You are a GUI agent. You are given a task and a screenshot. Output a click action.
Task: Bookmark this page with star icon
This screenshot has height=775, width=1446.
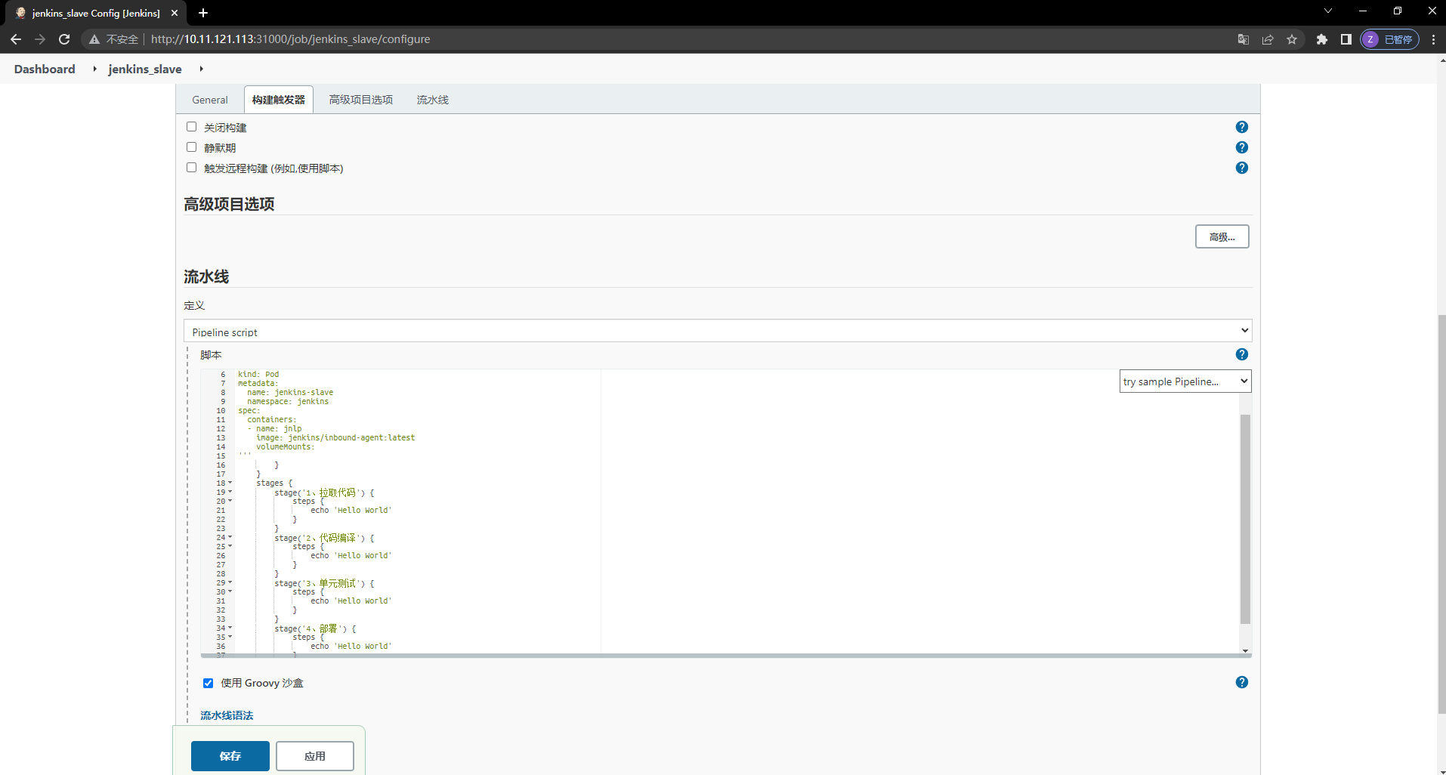point(1292,39)
